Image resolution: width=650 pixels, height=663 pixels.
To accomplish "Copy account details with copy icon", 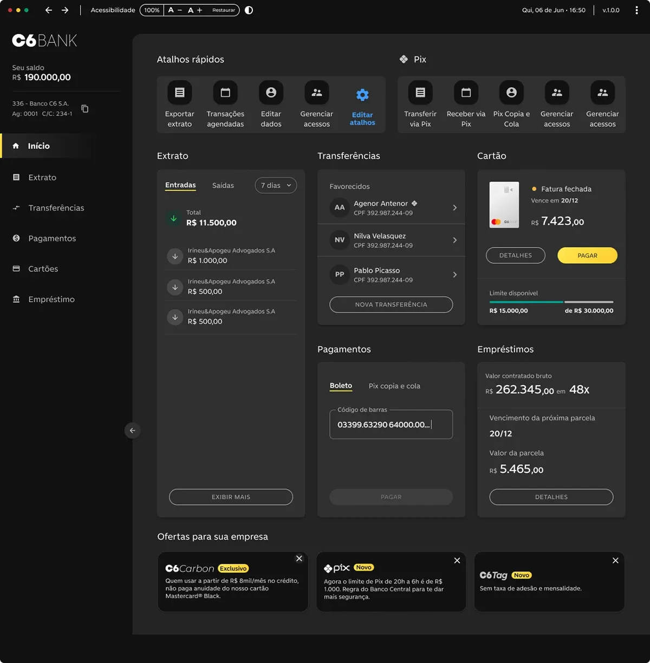I will coord(85,109).
